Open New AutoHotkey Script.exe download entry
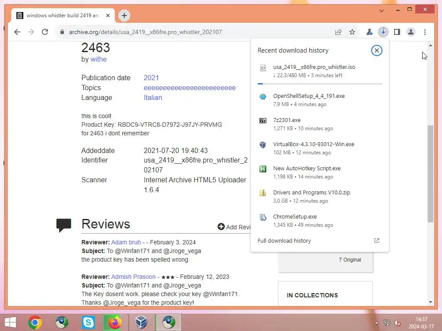Image resolution: width=442 pixels, height=331 pixels. point(320,172)
